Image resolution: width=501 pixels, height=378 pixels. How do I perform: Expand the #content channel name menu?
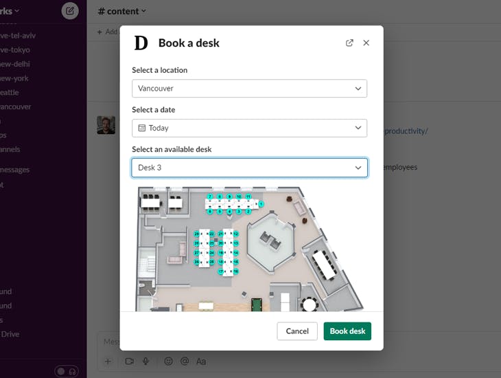point(121,11)
